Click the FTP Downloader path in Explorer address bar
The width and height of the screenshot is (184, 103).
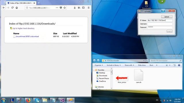[113, 61]
